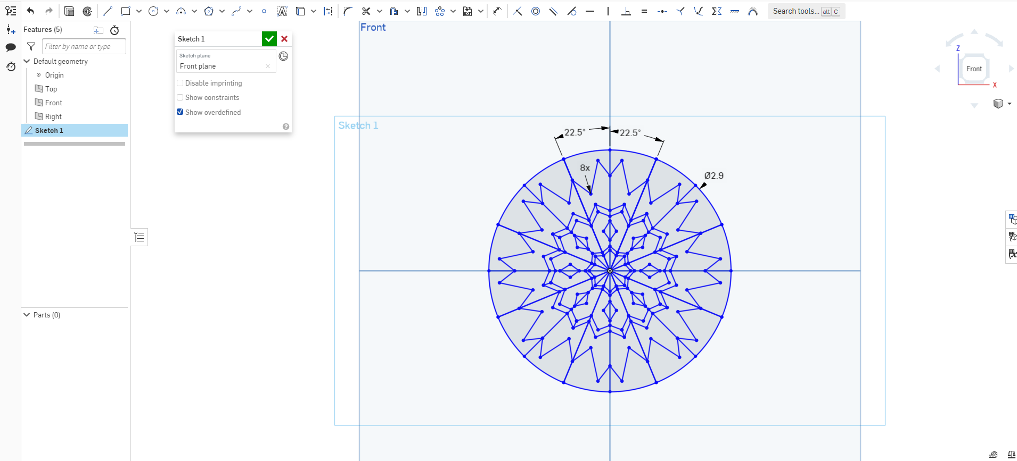Image resolution: width=1017 pixels, height=461 pixels.
Task: Accept Sketch 1 with green checkmark
Action: point(269,39)
